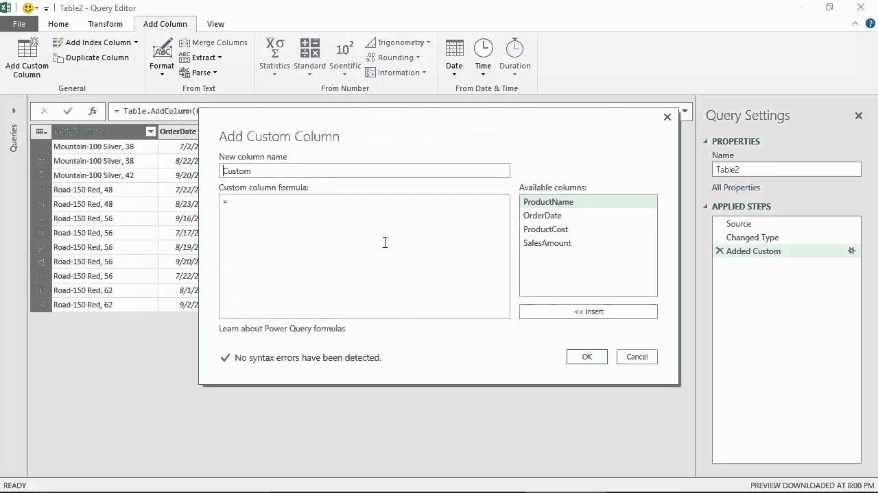Open the Scientific functions menu
This screenshot has width=878, height=493.
pyautogui.click(x=344, y=58)
